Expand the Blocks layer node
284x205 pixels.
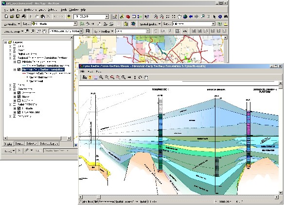(x=15, y=97)
